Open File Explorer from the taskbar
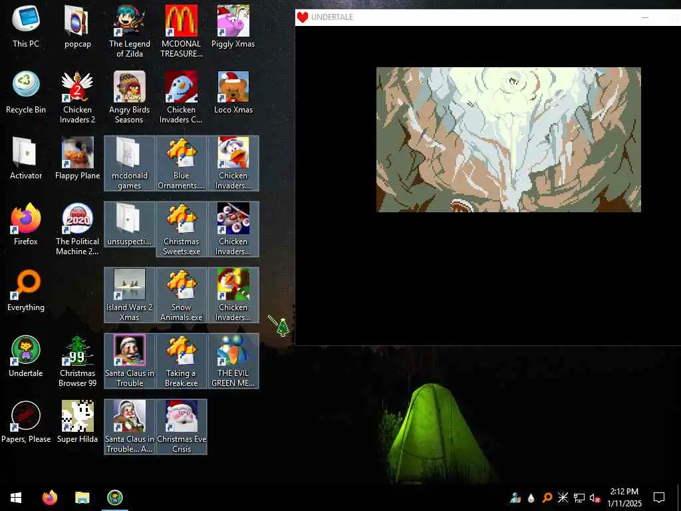681x511 pixels. pyautogui.click(x=82, y=498)
